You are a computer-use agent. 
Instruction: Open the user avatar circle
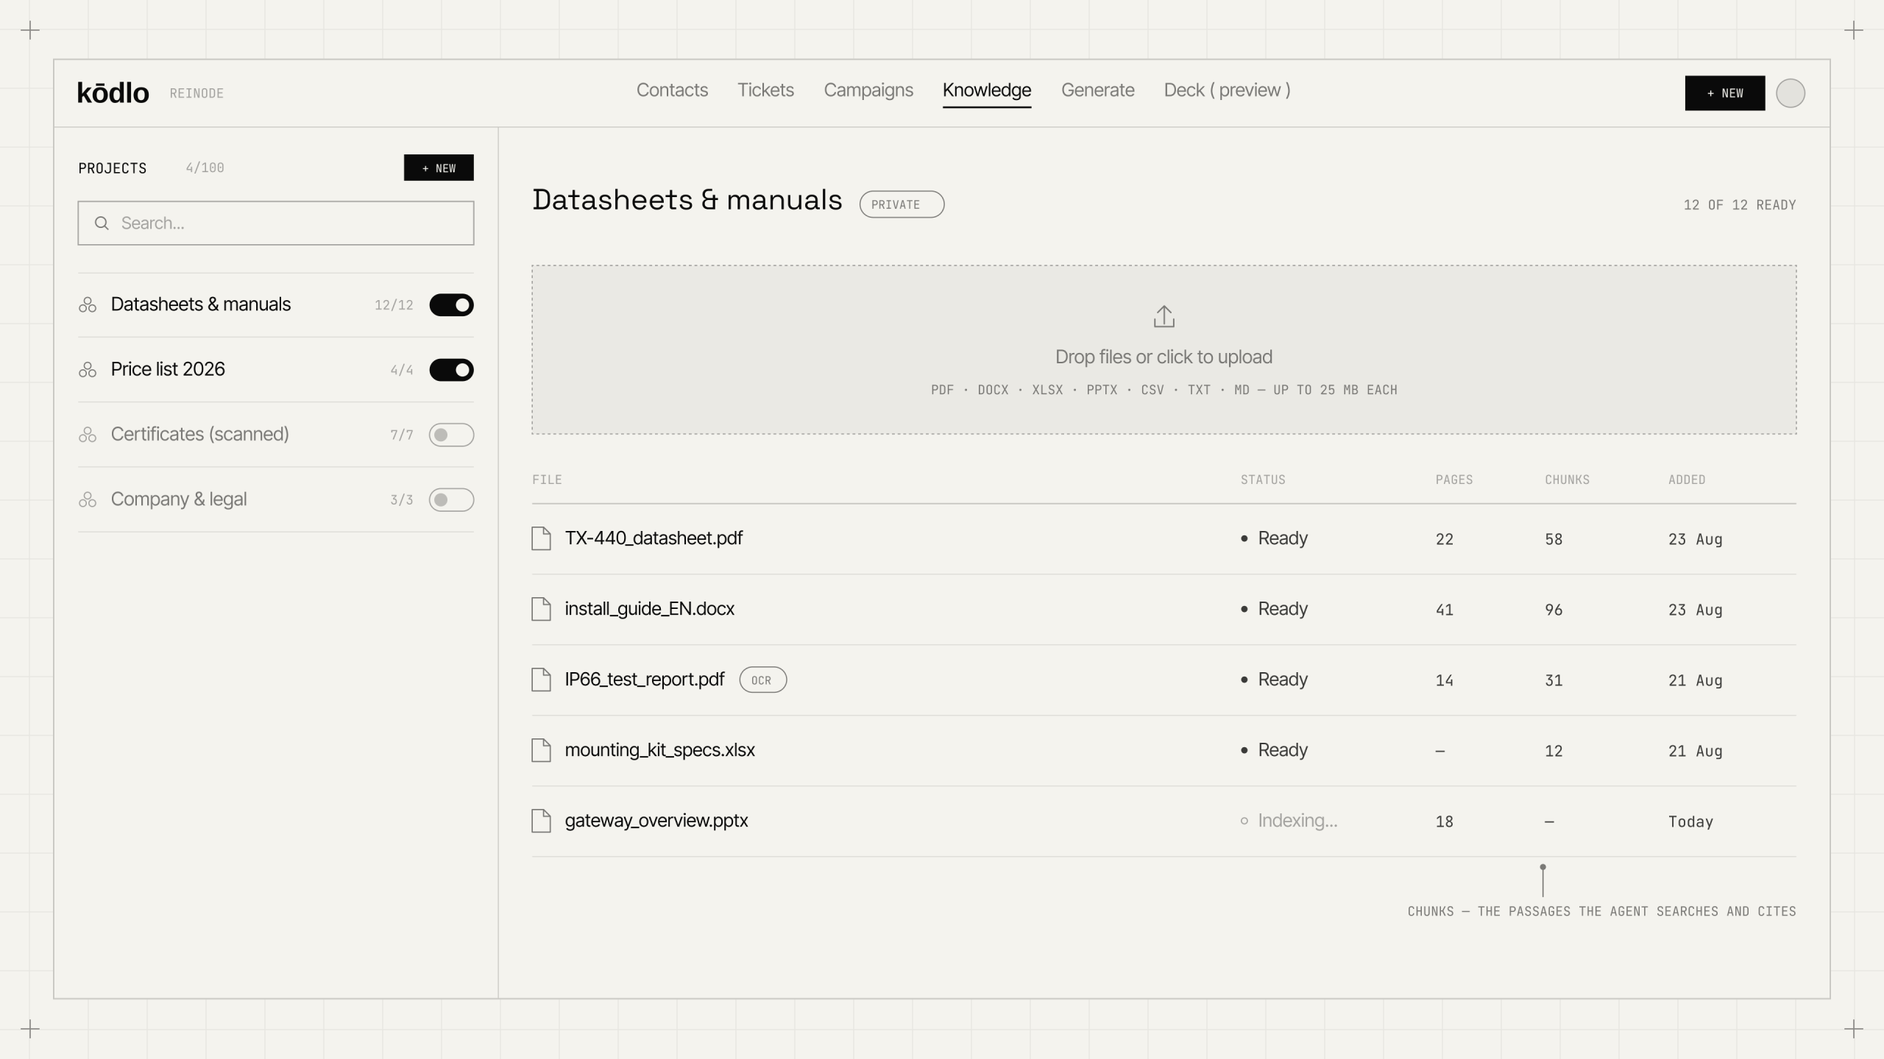(x=1790, y=93)
